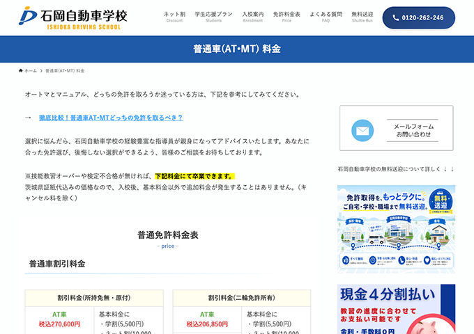Open メールフォーム お問い合わせ contact button

tap(397, 128)
